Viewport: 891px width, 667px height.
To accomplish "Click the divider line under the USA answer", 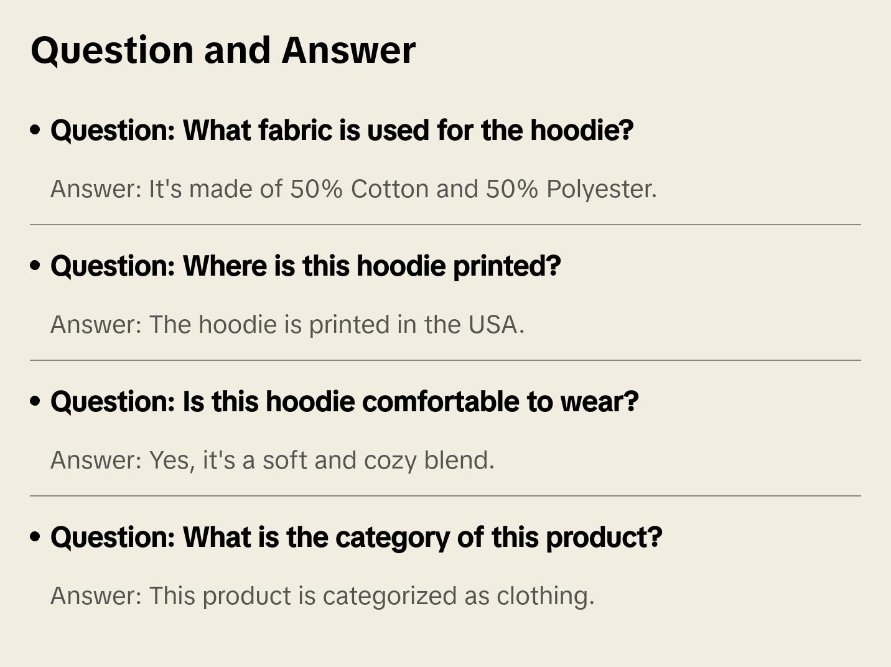I will [x=445, y=360].
